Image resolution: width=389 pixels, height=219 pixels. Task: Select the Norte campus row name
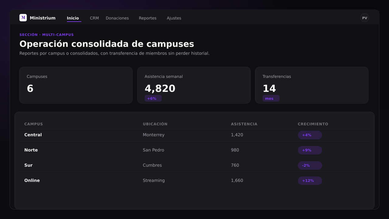[x=31, y=150]
